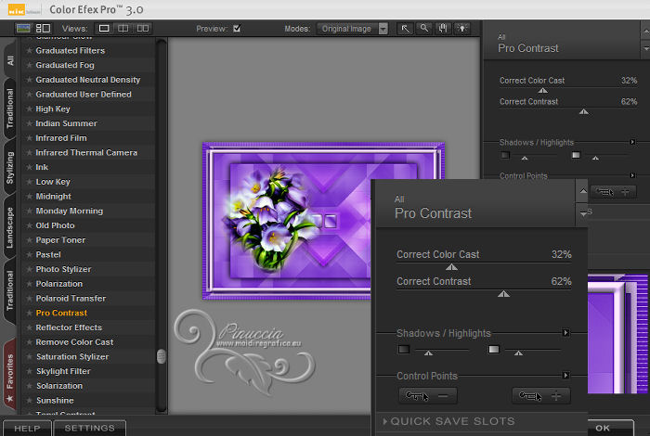Click the star beside Indian Summer
The image size is (650, 436).
(x=29, y=123)
